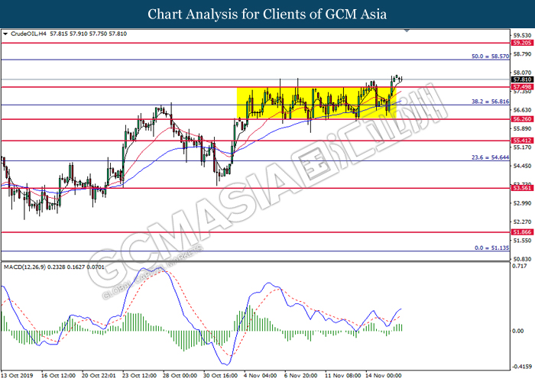
Task: Click the Fibonacci label 0.0 = 51.135
Action: [x=491, y=248]
